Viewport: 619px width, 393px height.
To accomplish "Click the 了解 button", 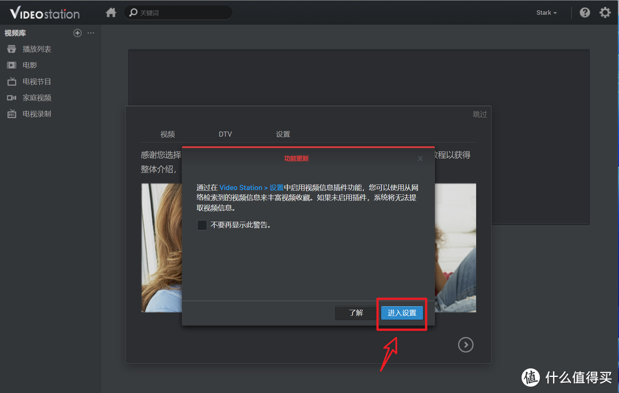I will click(356, 313).
